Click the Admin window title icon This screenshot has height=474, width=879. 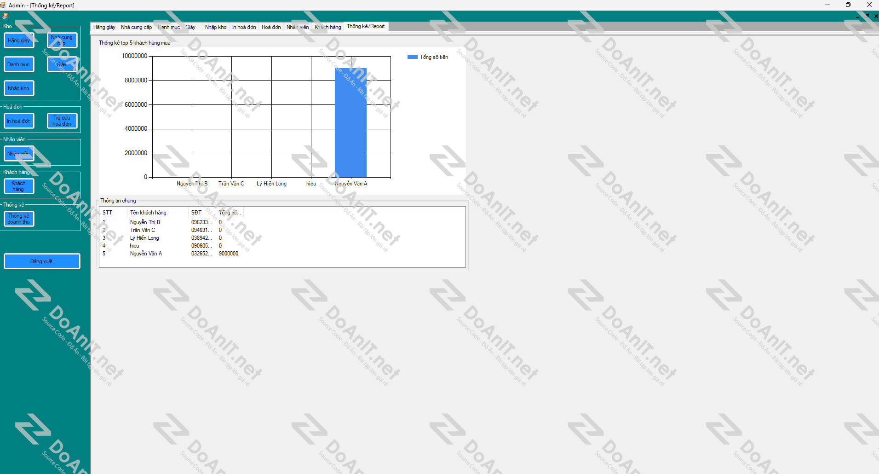(3, 5)
